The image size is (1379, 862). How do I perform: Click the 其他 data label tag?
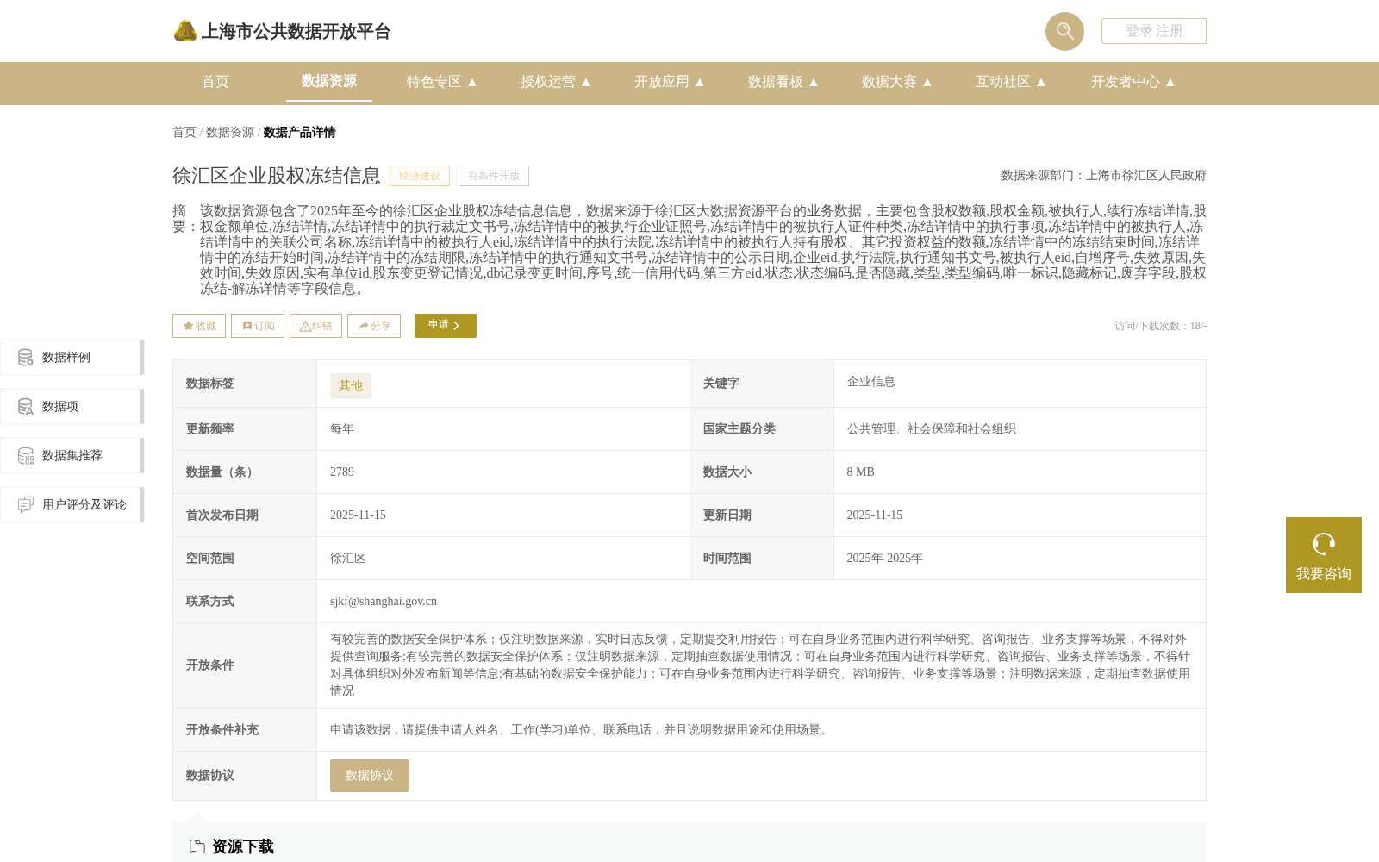coord(351,386)
